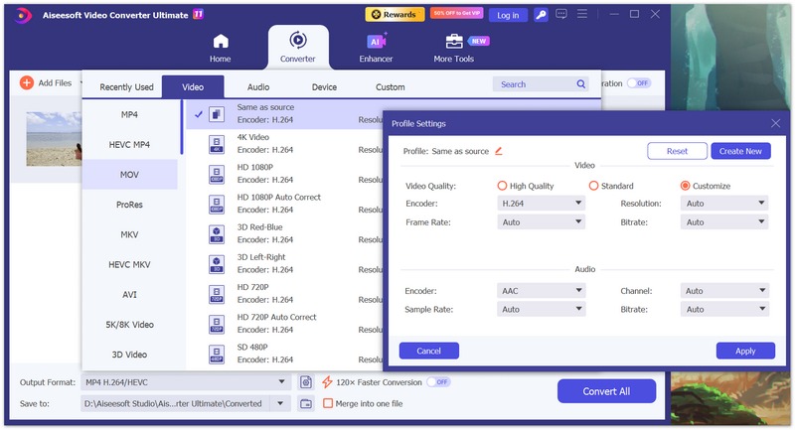The width and height of the screenshot is (795, 430).
Task: Select MOV format
Action: click(129, 174)
